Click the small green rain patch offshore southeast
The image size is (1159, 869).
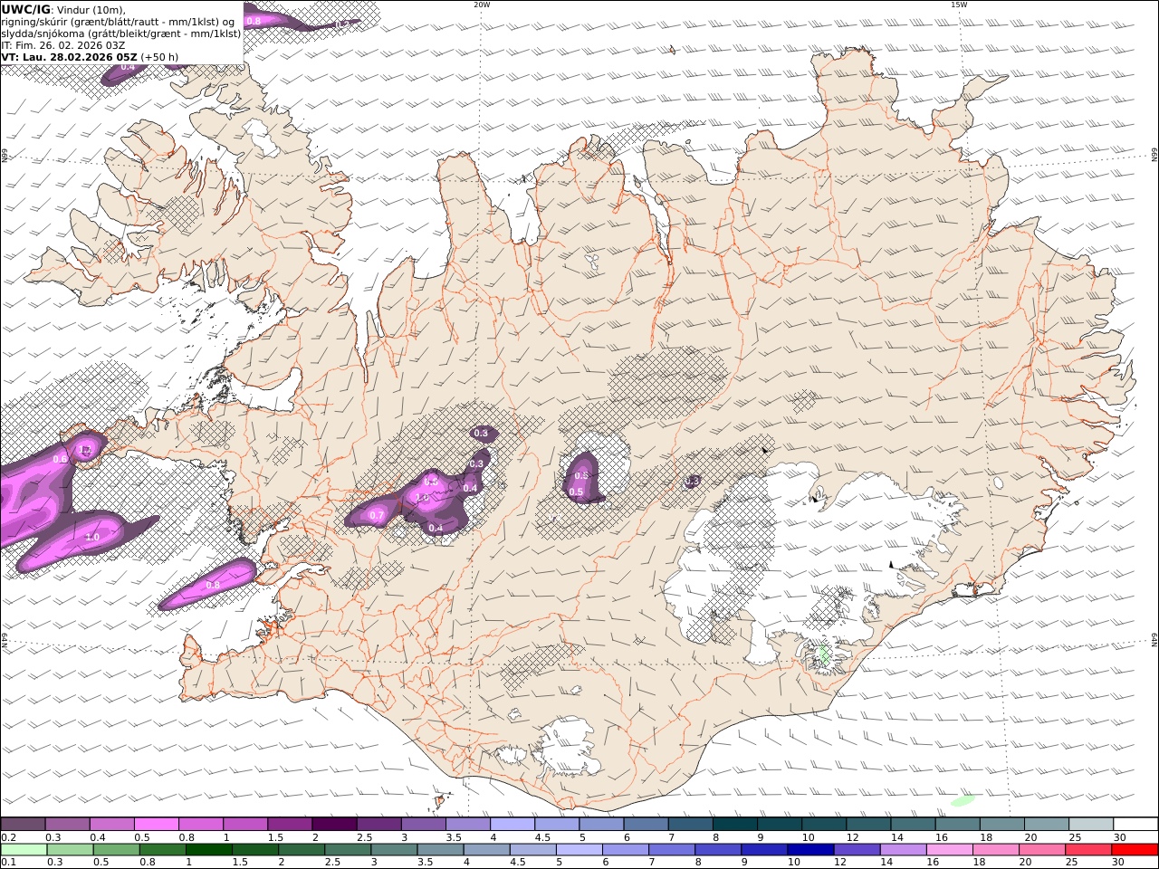coord(963,800)
